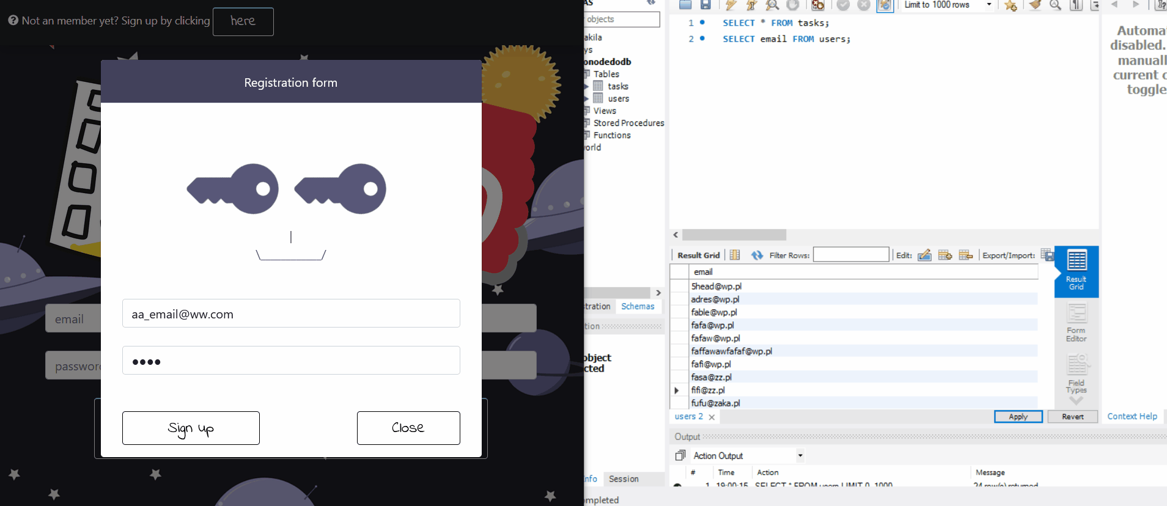Select Functions folder in schema tree
Screen dimensions: 1167x506
click(611, 135)
